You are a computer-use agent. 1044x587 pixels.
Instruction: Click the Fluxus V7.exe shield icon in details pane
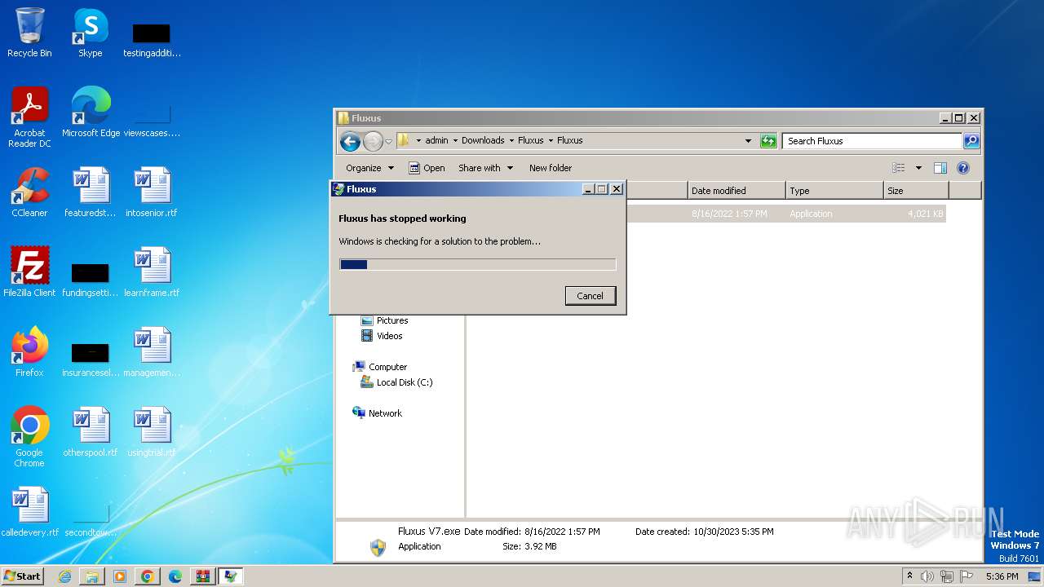378,547
